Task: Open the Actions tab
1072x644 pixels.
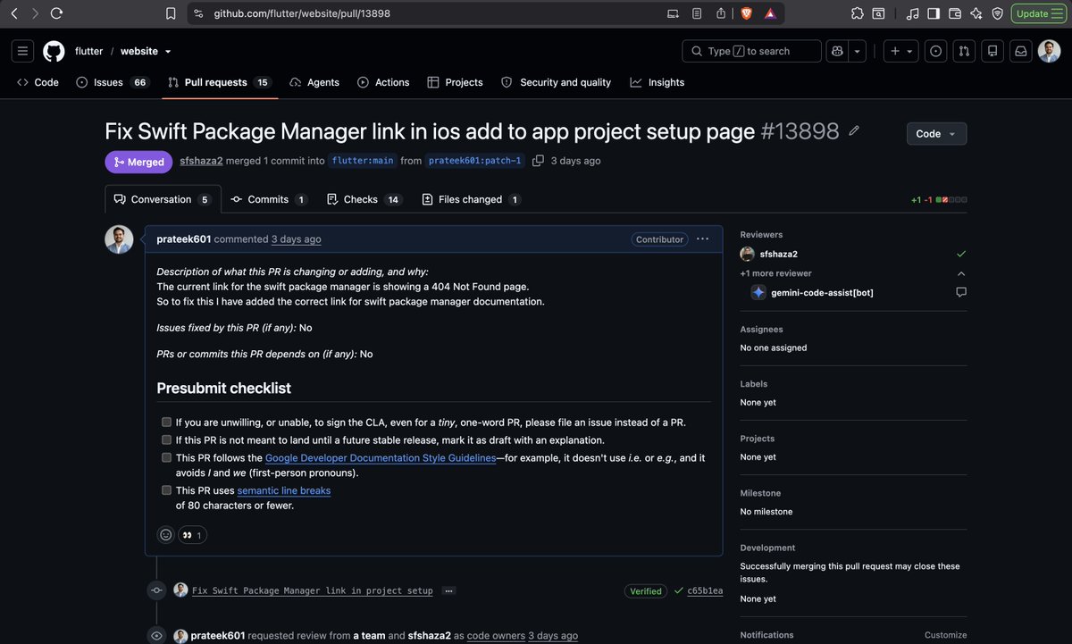Action: pyautogui.click(x=383, y=82)
